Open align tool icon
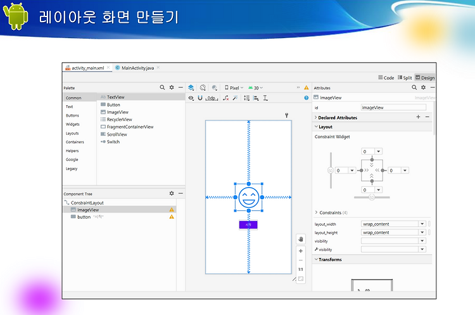The image size is (475, 315). (x=256, y=98)
